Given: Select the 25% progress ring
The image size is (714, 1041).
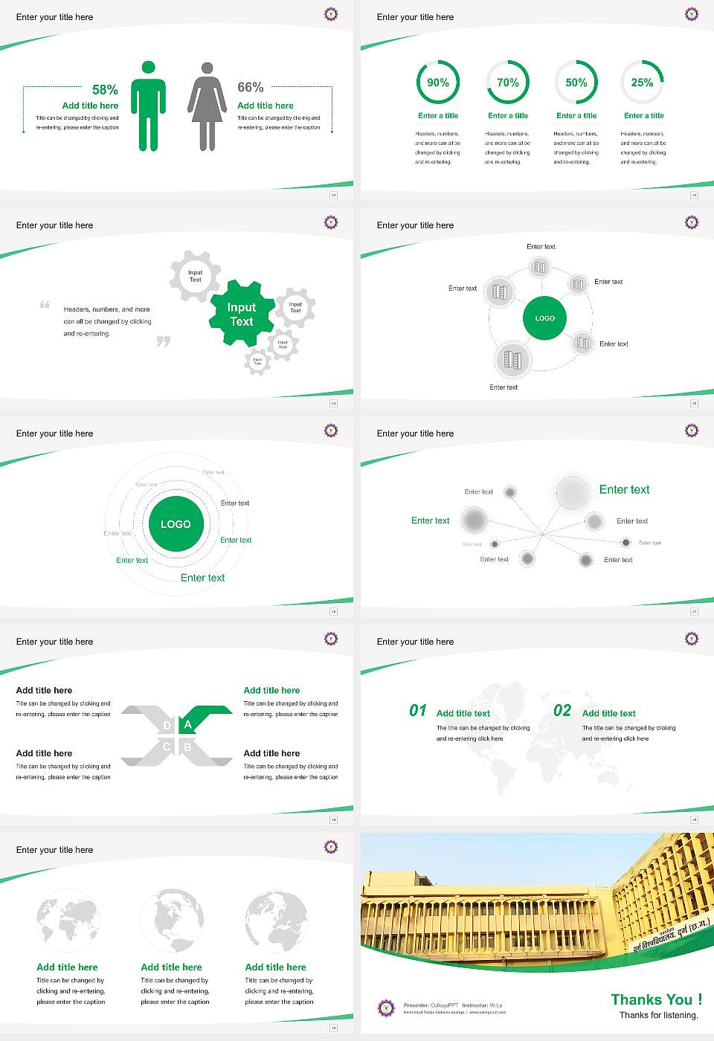Looking at the screenshot, I should [x=642, y=83].
